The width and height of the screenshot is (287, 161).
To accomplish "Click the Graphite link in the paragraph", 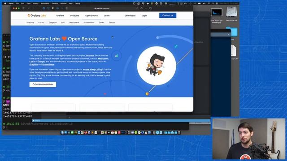I will click(x=34, y=64).
